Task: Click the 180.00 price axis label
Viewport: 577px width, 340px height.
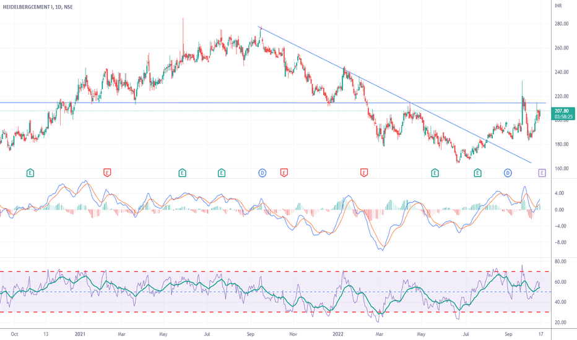Action: pos(562,144)
